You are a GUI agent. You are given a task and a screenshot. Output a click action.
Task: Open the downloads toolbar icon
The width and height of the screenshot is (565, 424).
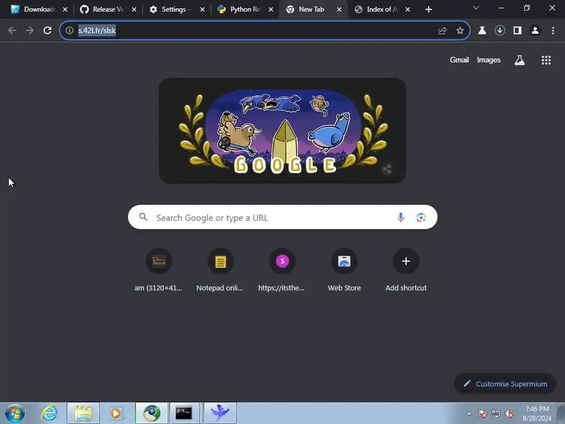tap(500, 31)
